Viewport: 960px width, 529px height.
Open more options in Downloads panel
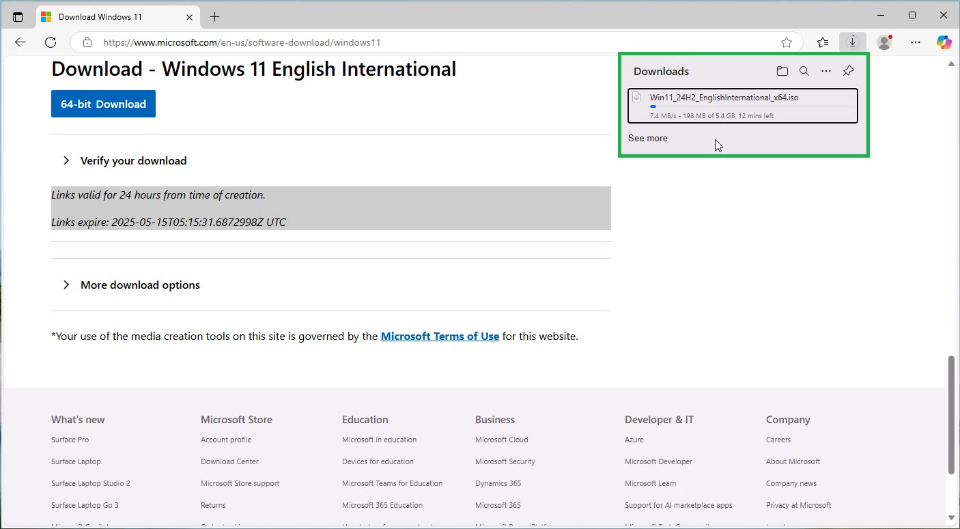pos(826,71)
